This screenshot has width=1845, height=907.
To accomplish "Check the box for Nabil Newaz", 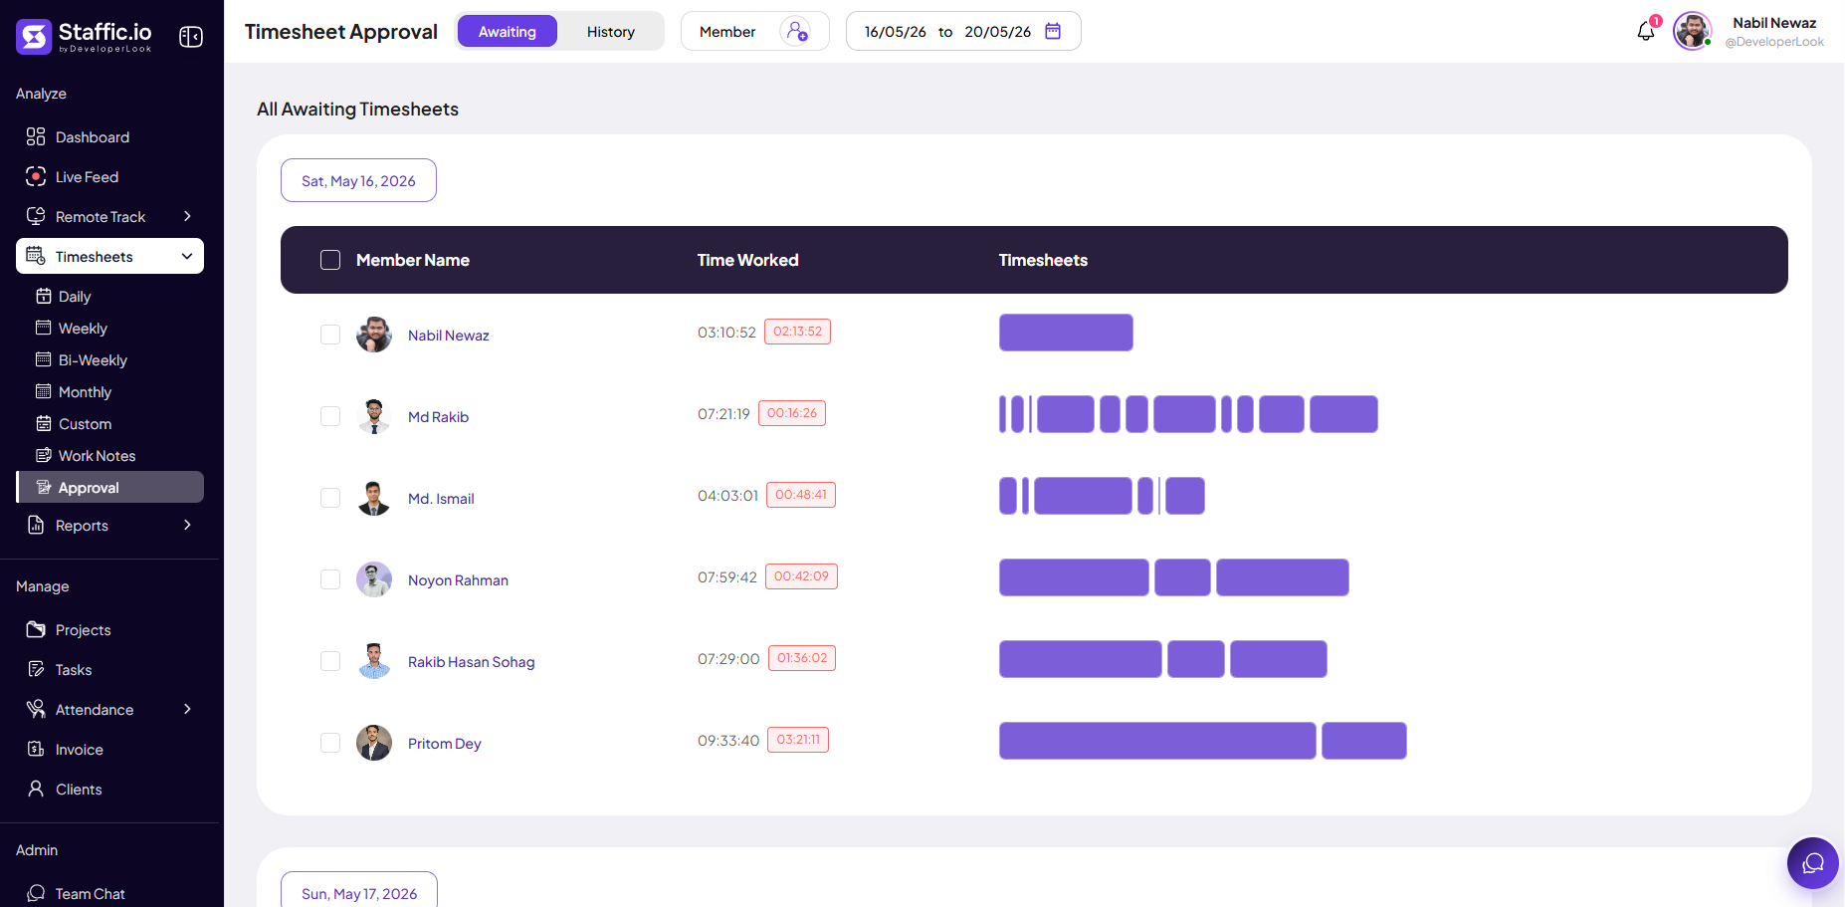I will pyautogui.click(x=330, y=335).
